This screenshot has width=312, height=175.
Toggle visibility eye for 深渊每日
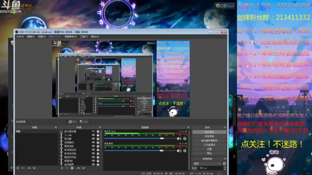tap(93, 142)
